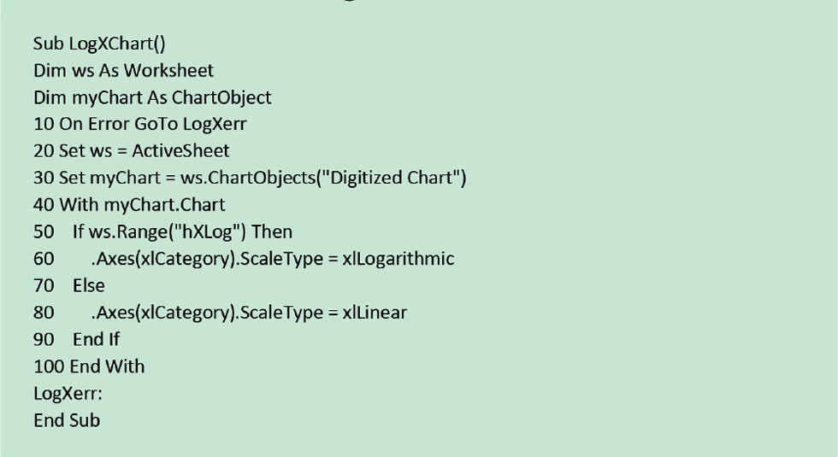Click line number 80 in the code
838x457 pixels.
43,313
